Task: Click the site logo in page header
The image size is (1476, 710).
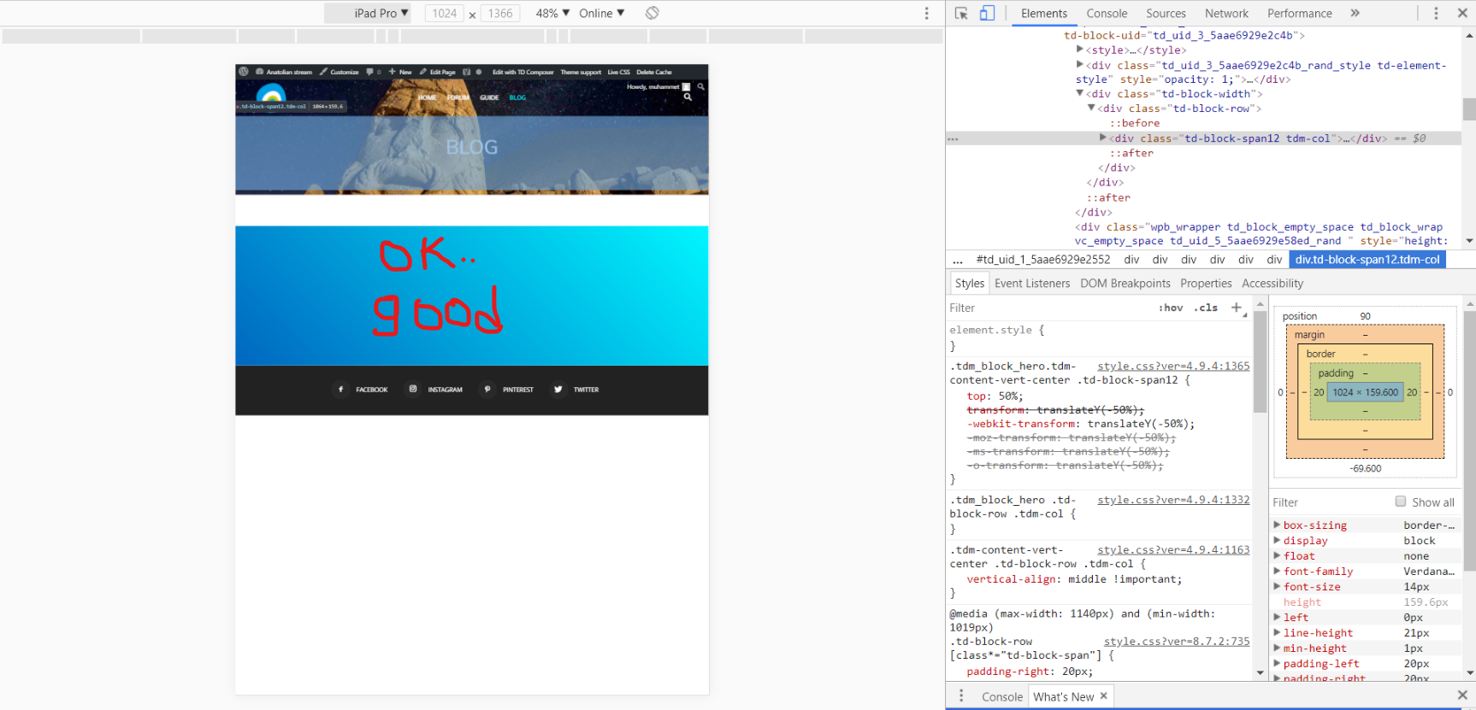Action: [x=271, y=93]
